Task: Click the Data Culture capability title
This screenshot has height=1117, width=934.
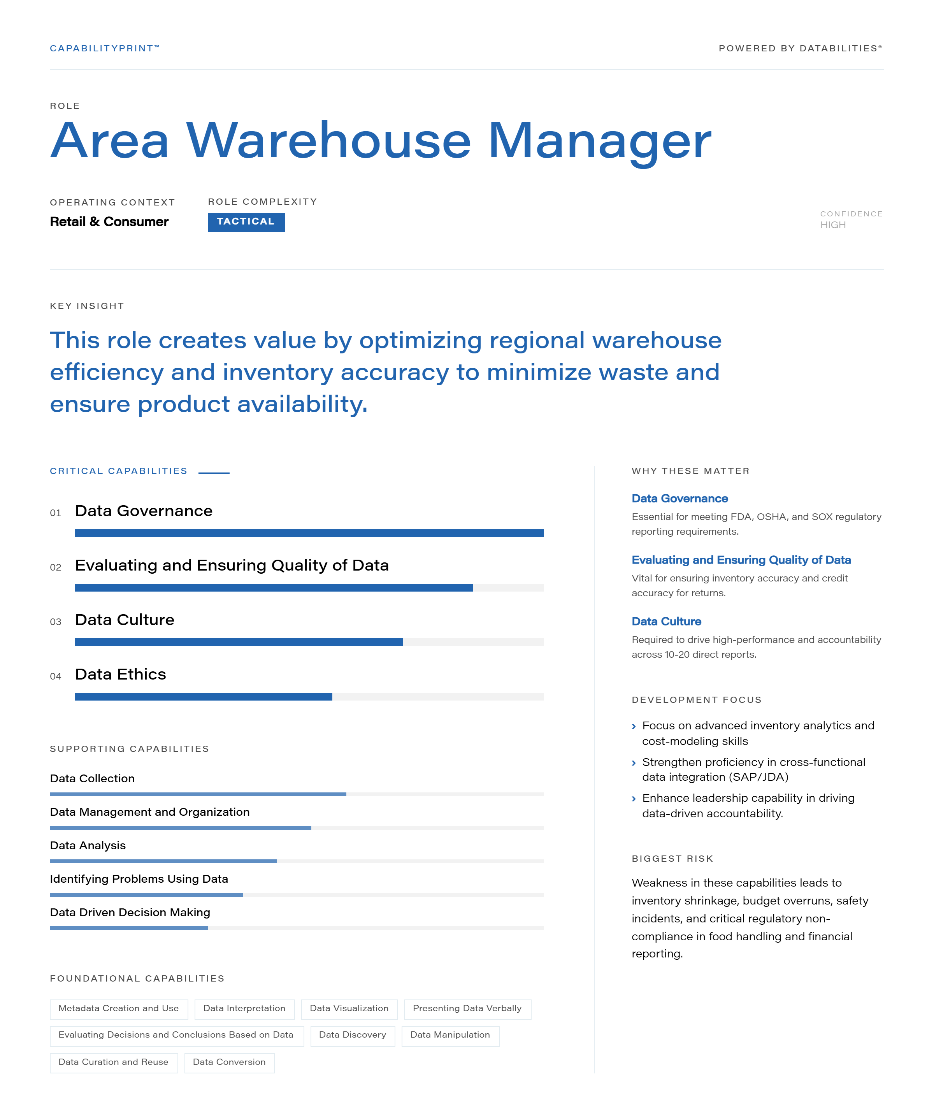Action: pyautogui.click(x=125, y=620)
